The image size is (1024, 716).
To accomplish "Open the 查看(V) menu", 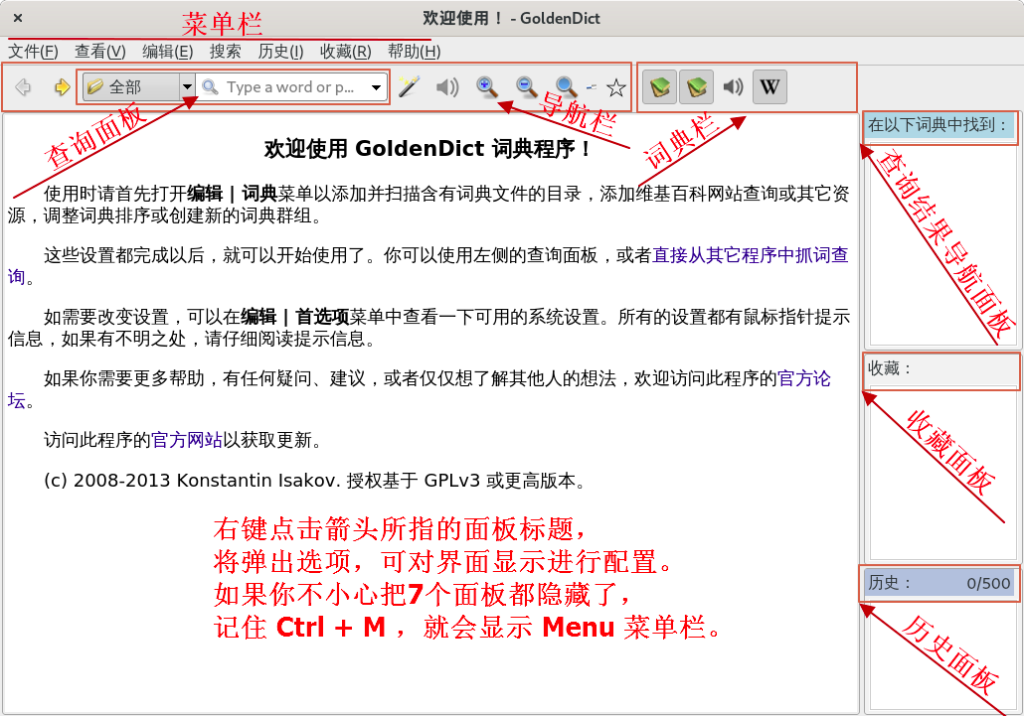I will click(100, 52).
